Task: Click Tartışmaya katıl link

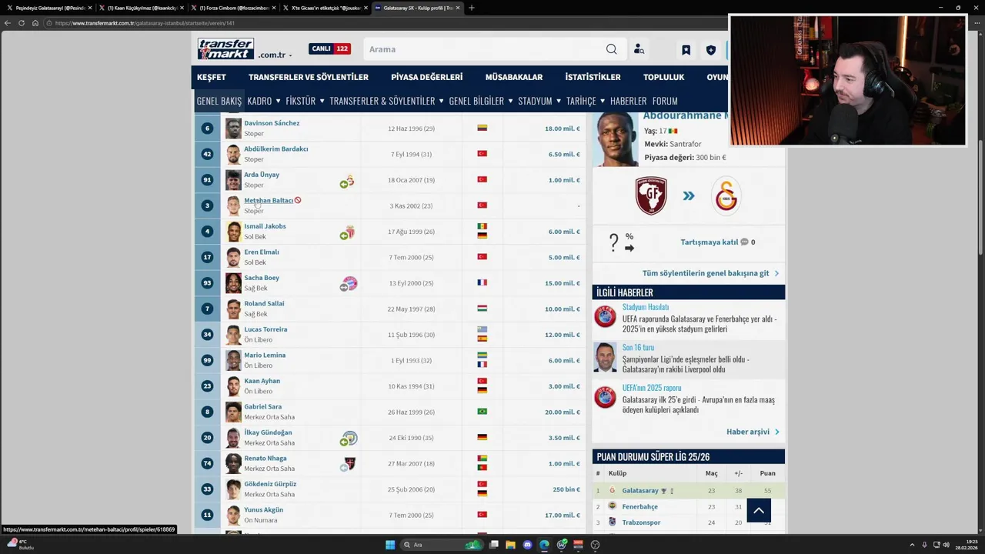Action: point(709,242)
